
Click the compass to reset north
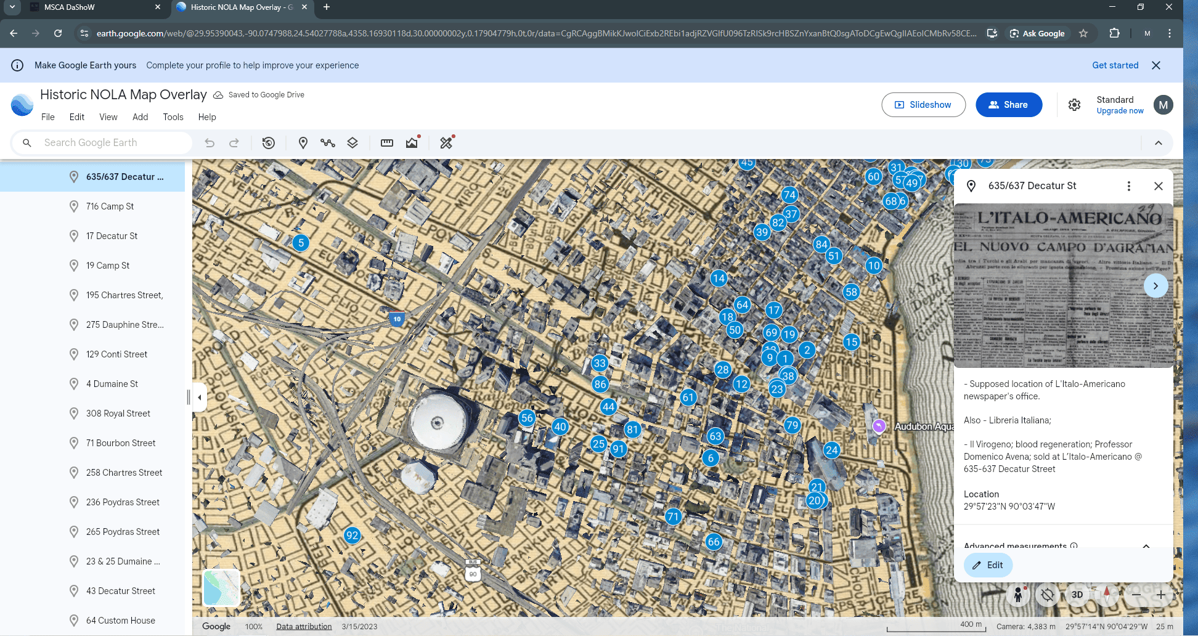1107,595
